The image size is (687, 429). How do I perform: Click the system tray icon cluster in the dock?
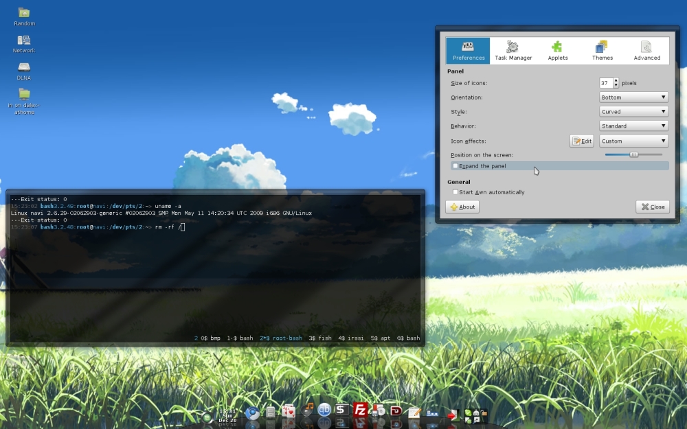point(475,415)
